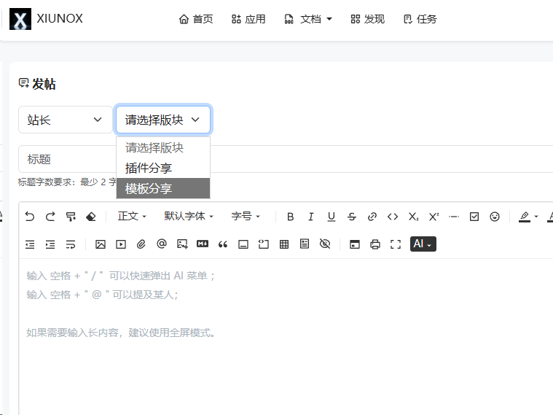Toggle Markdown mode icon
This screenshot has width=553, height=415.
pyautogui.click(x=203, y=244)
